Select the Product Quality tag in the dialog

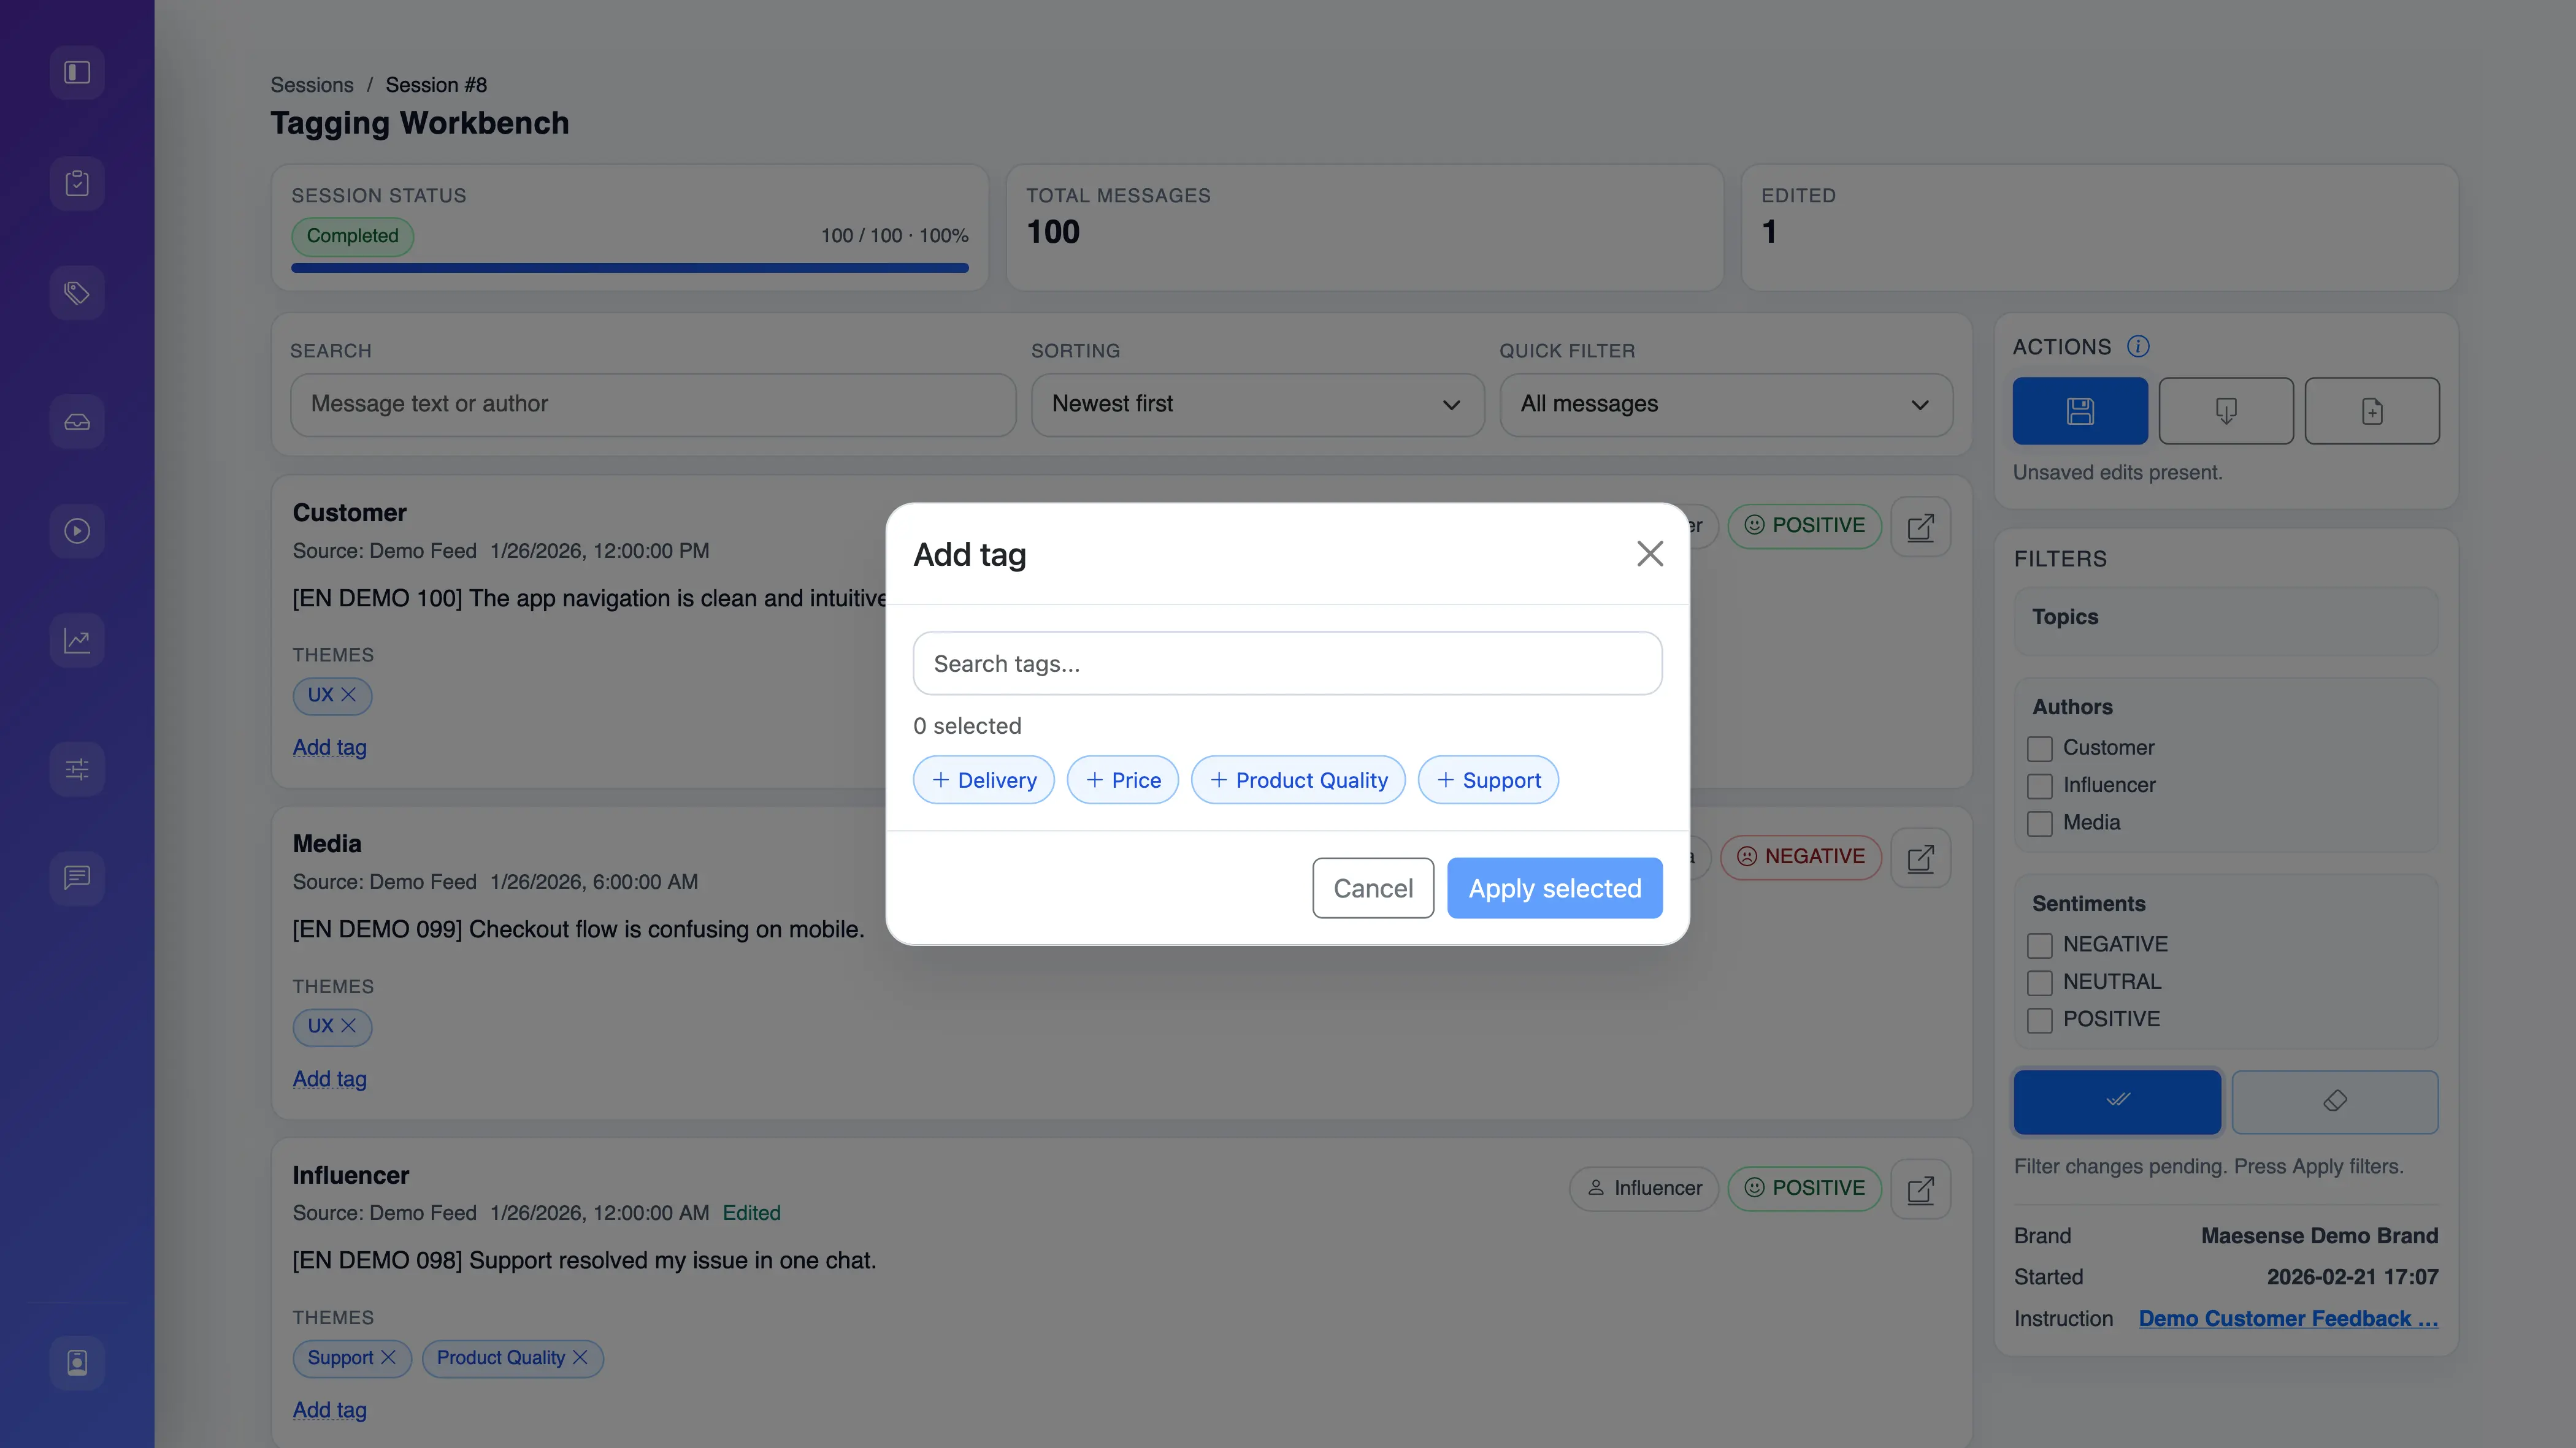[x=1298, y=779]
